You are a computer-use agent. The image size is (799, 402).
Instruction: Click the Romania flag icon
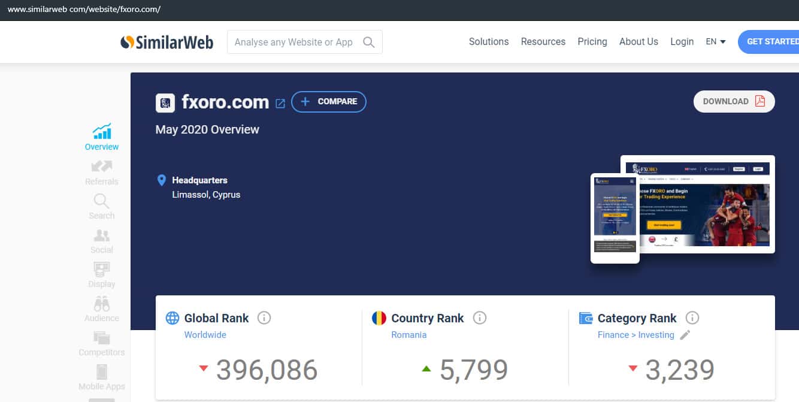click(x=379, y=318)
